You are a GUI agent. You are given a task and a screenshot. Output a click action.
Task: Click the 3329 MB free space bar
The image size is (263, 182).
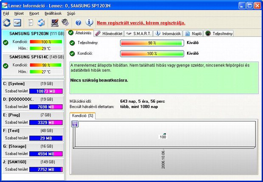click(46, 123)
